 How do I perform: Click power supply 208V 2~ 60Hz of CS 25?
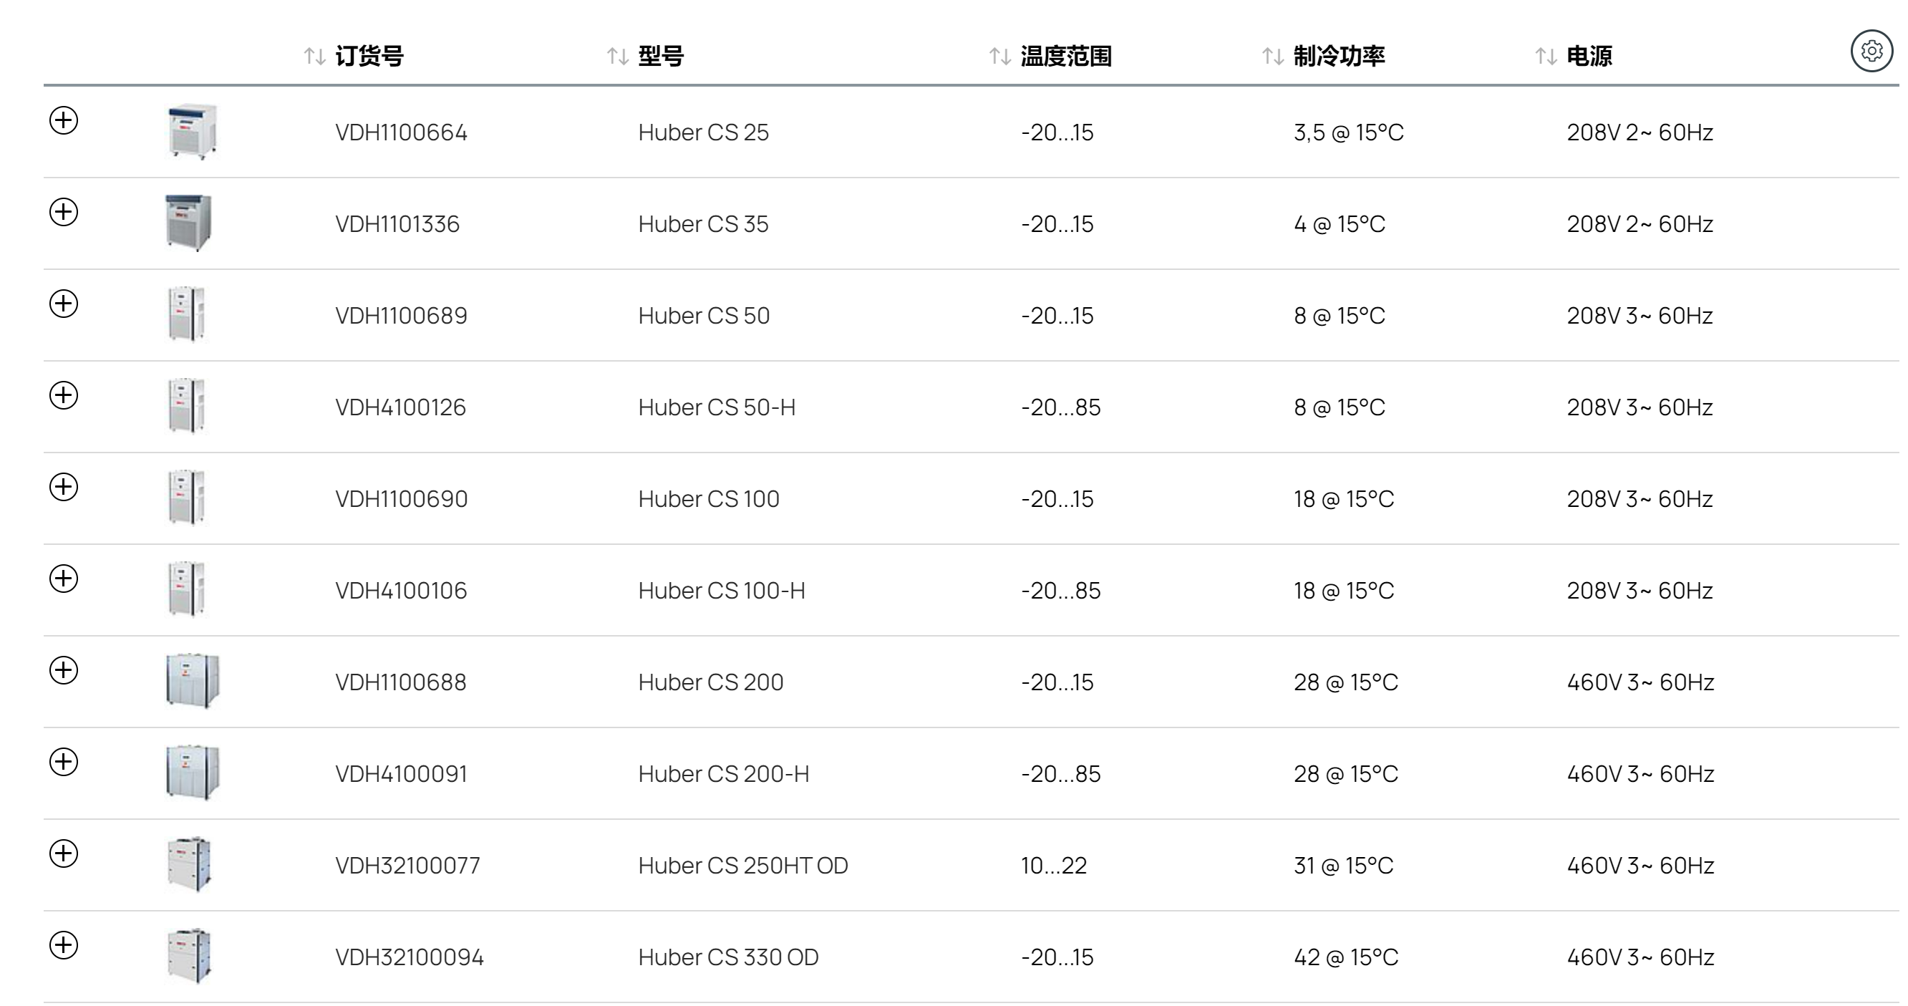[x=1640, y=132]
